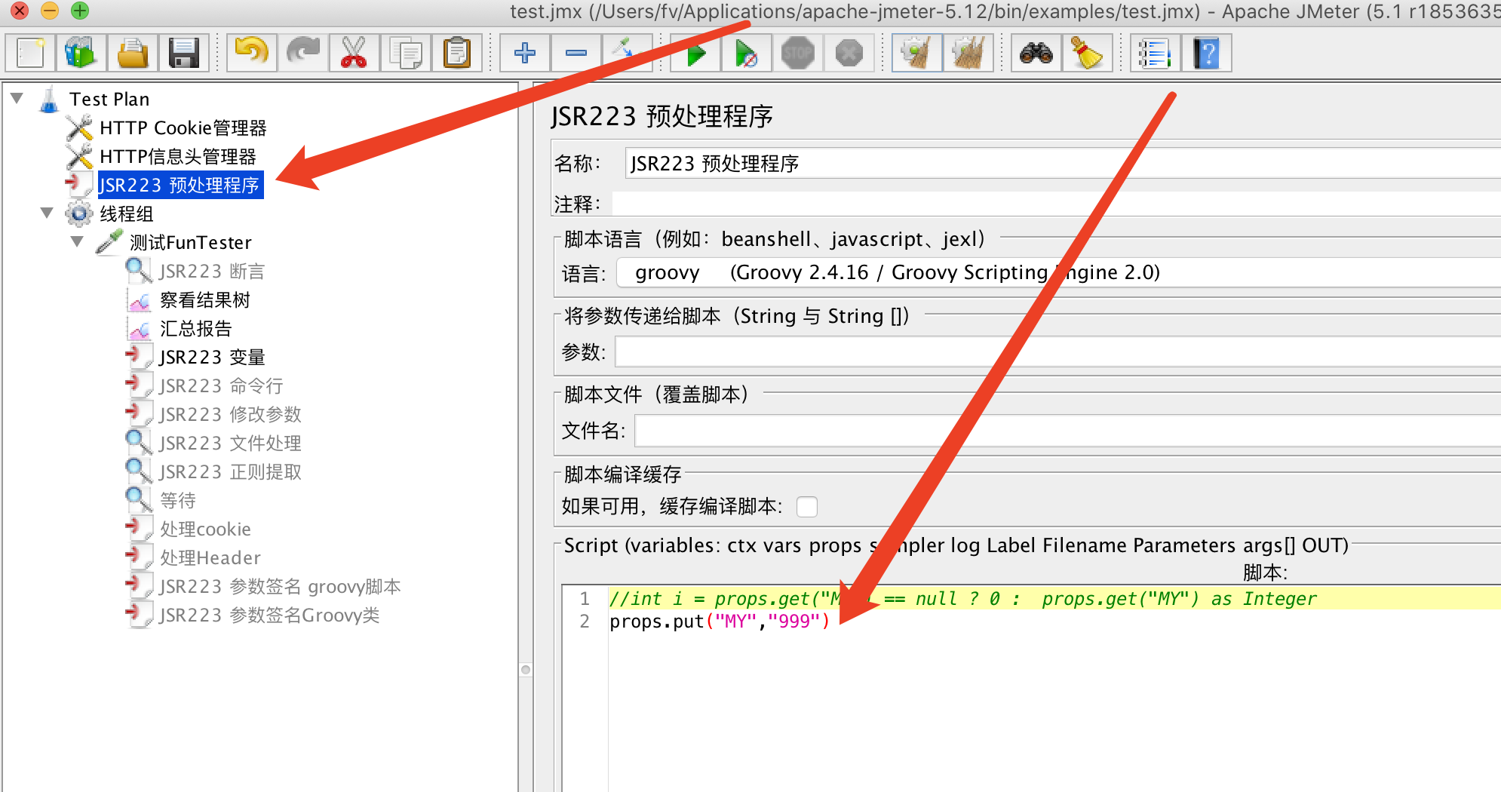Click the STOP test icon
This screenshot has width=1501, height=792.
(x=798, y=54)
